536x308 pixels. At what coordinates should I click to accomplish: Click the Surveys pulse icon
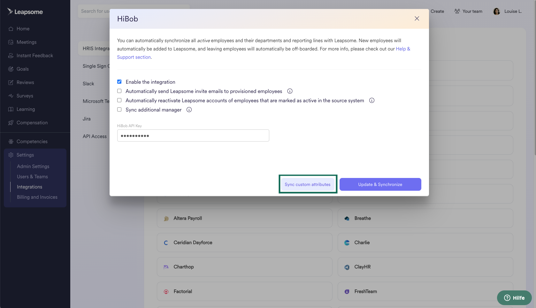pyautogui.click(x=11, y=96)
